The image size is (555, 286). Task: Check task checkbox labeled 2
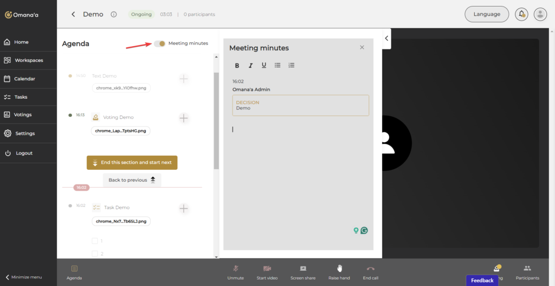point(95,253)
